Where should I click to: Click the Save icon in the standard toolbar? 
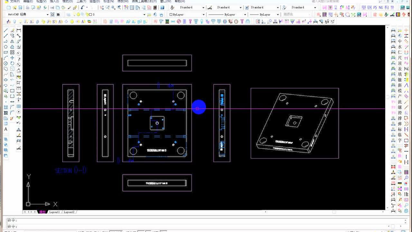point(20,7)
